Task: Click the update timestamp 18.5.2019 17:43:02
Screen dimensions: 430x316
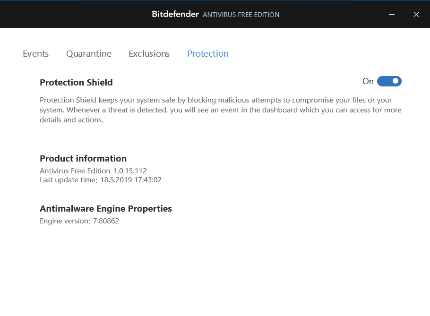Action: 131,180
